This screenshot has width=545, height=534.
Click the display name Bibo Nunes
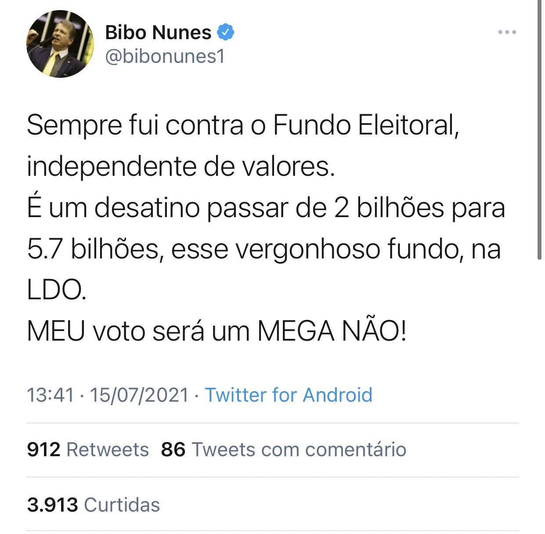pyautogui.click(x=158, y=33)
